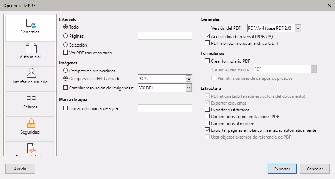Screen dimensions: 335x179
Task: Select the Selección radio button
Action: pos(66,45)
